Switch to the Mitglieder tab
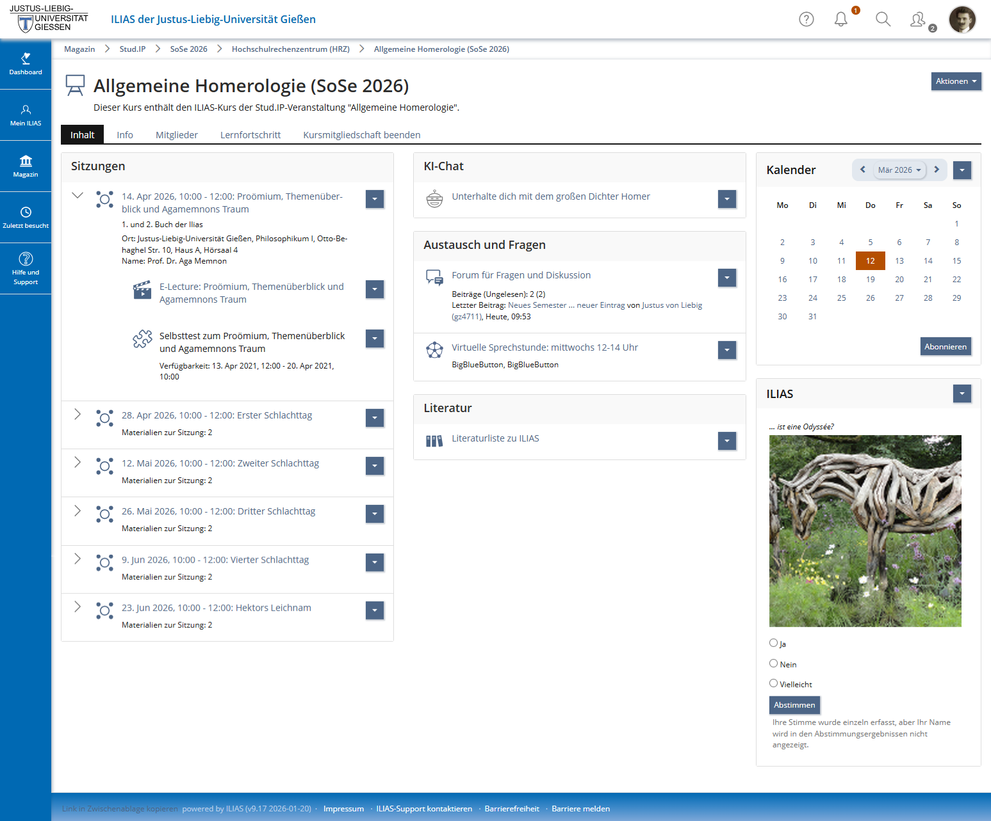991x821 pixels. tap(176, 135)
